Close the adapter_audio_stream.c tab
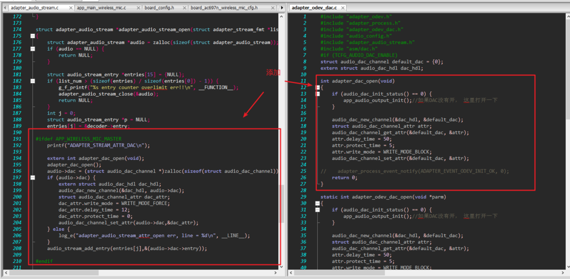 (71, 8)
